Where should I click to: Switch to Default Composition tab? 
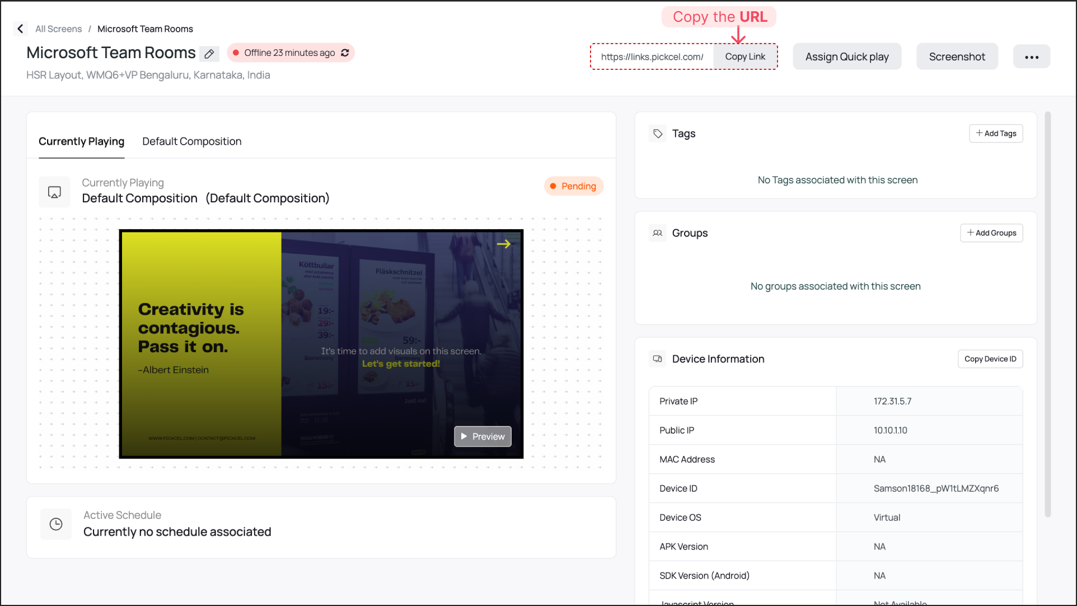(191, 141)
